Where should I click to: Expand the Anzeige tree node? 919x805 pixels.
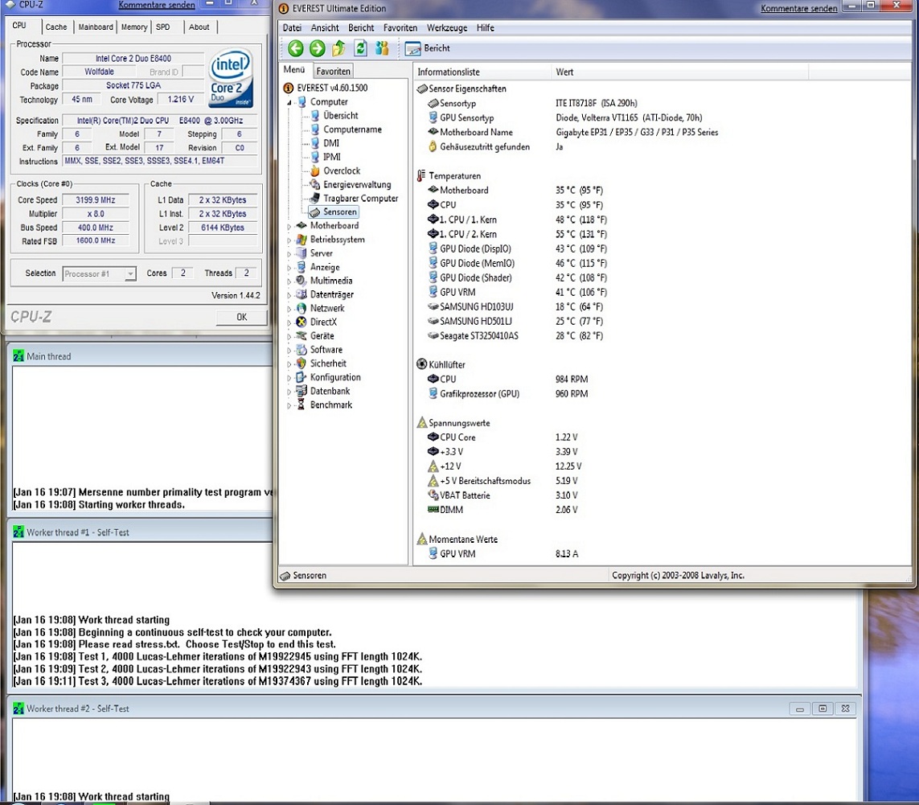(x=289, y=267)
